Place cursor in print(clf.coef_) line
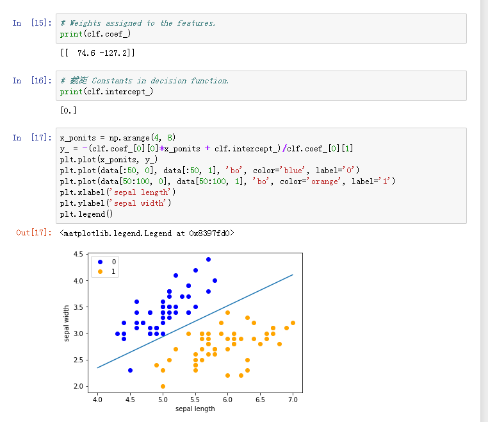The height and width of the screenshot is (422, 488). pos(95,34)
